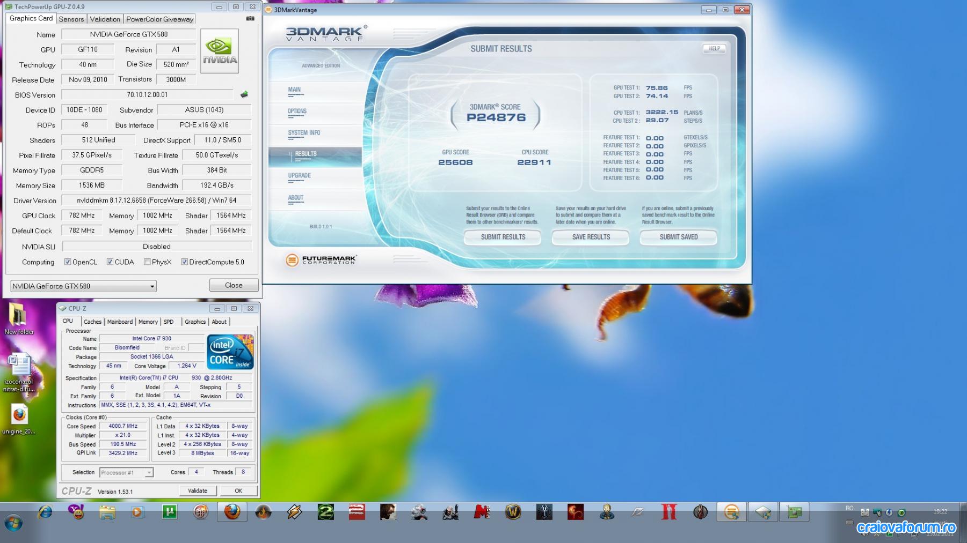
Task: Click the Specification field in CPU-Z
Action: 176,378
